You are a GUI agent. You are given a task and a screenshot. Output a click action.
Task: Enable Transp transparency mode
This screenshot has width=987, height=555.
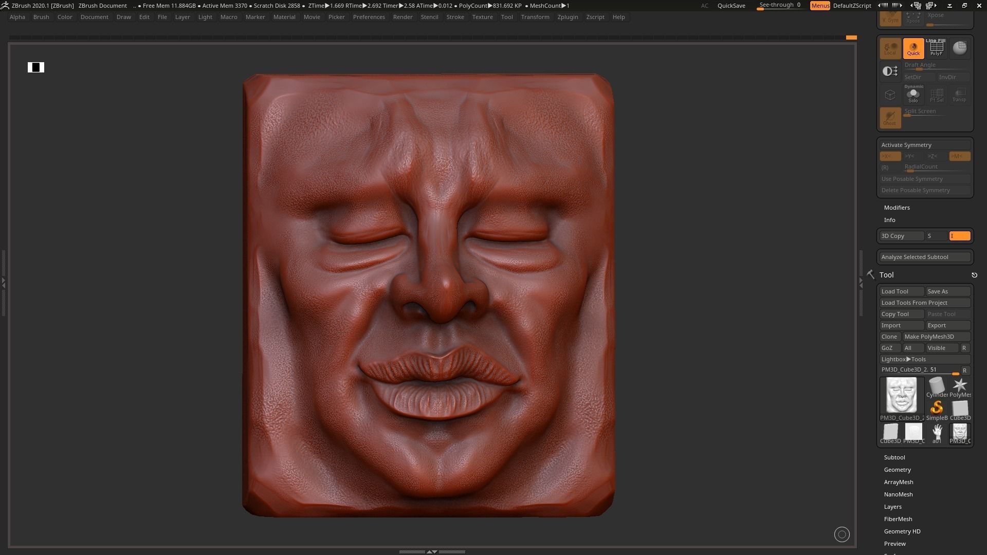[x=959, y=95]
